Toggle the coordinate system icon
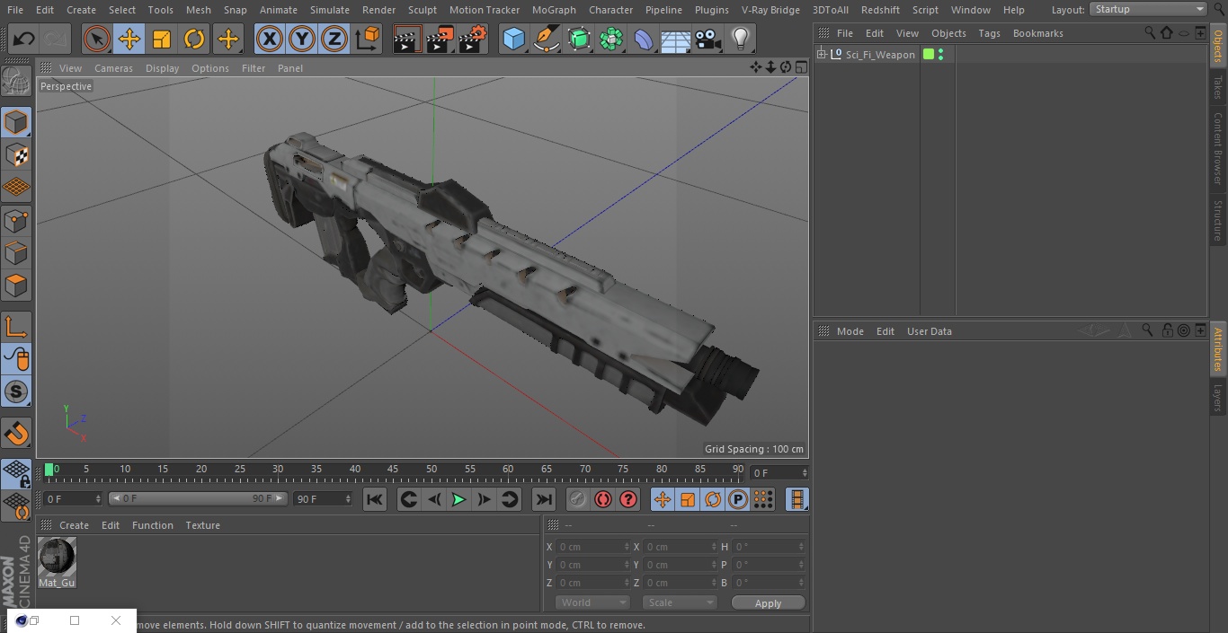The width and height of the screenshot is (1228, 633). (x=368, y=39)
